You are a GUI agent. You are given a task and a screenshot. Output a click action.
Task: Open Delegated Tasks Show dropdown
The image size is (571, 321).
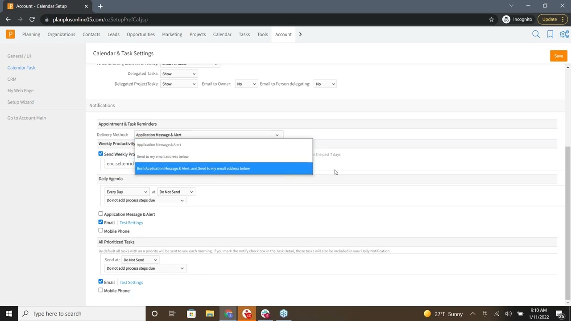click(178, 74)
